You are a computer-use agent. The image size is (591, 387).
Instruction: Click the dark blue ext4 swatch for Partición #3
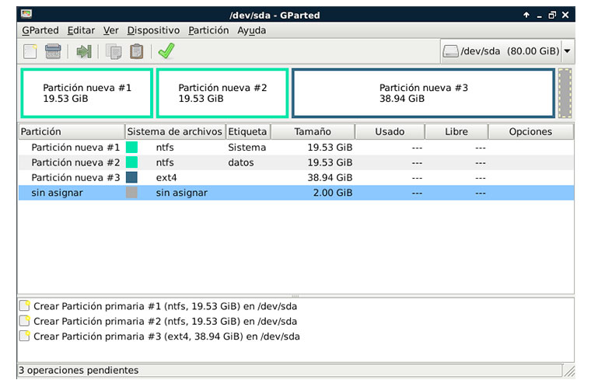(x=131, y=177)
